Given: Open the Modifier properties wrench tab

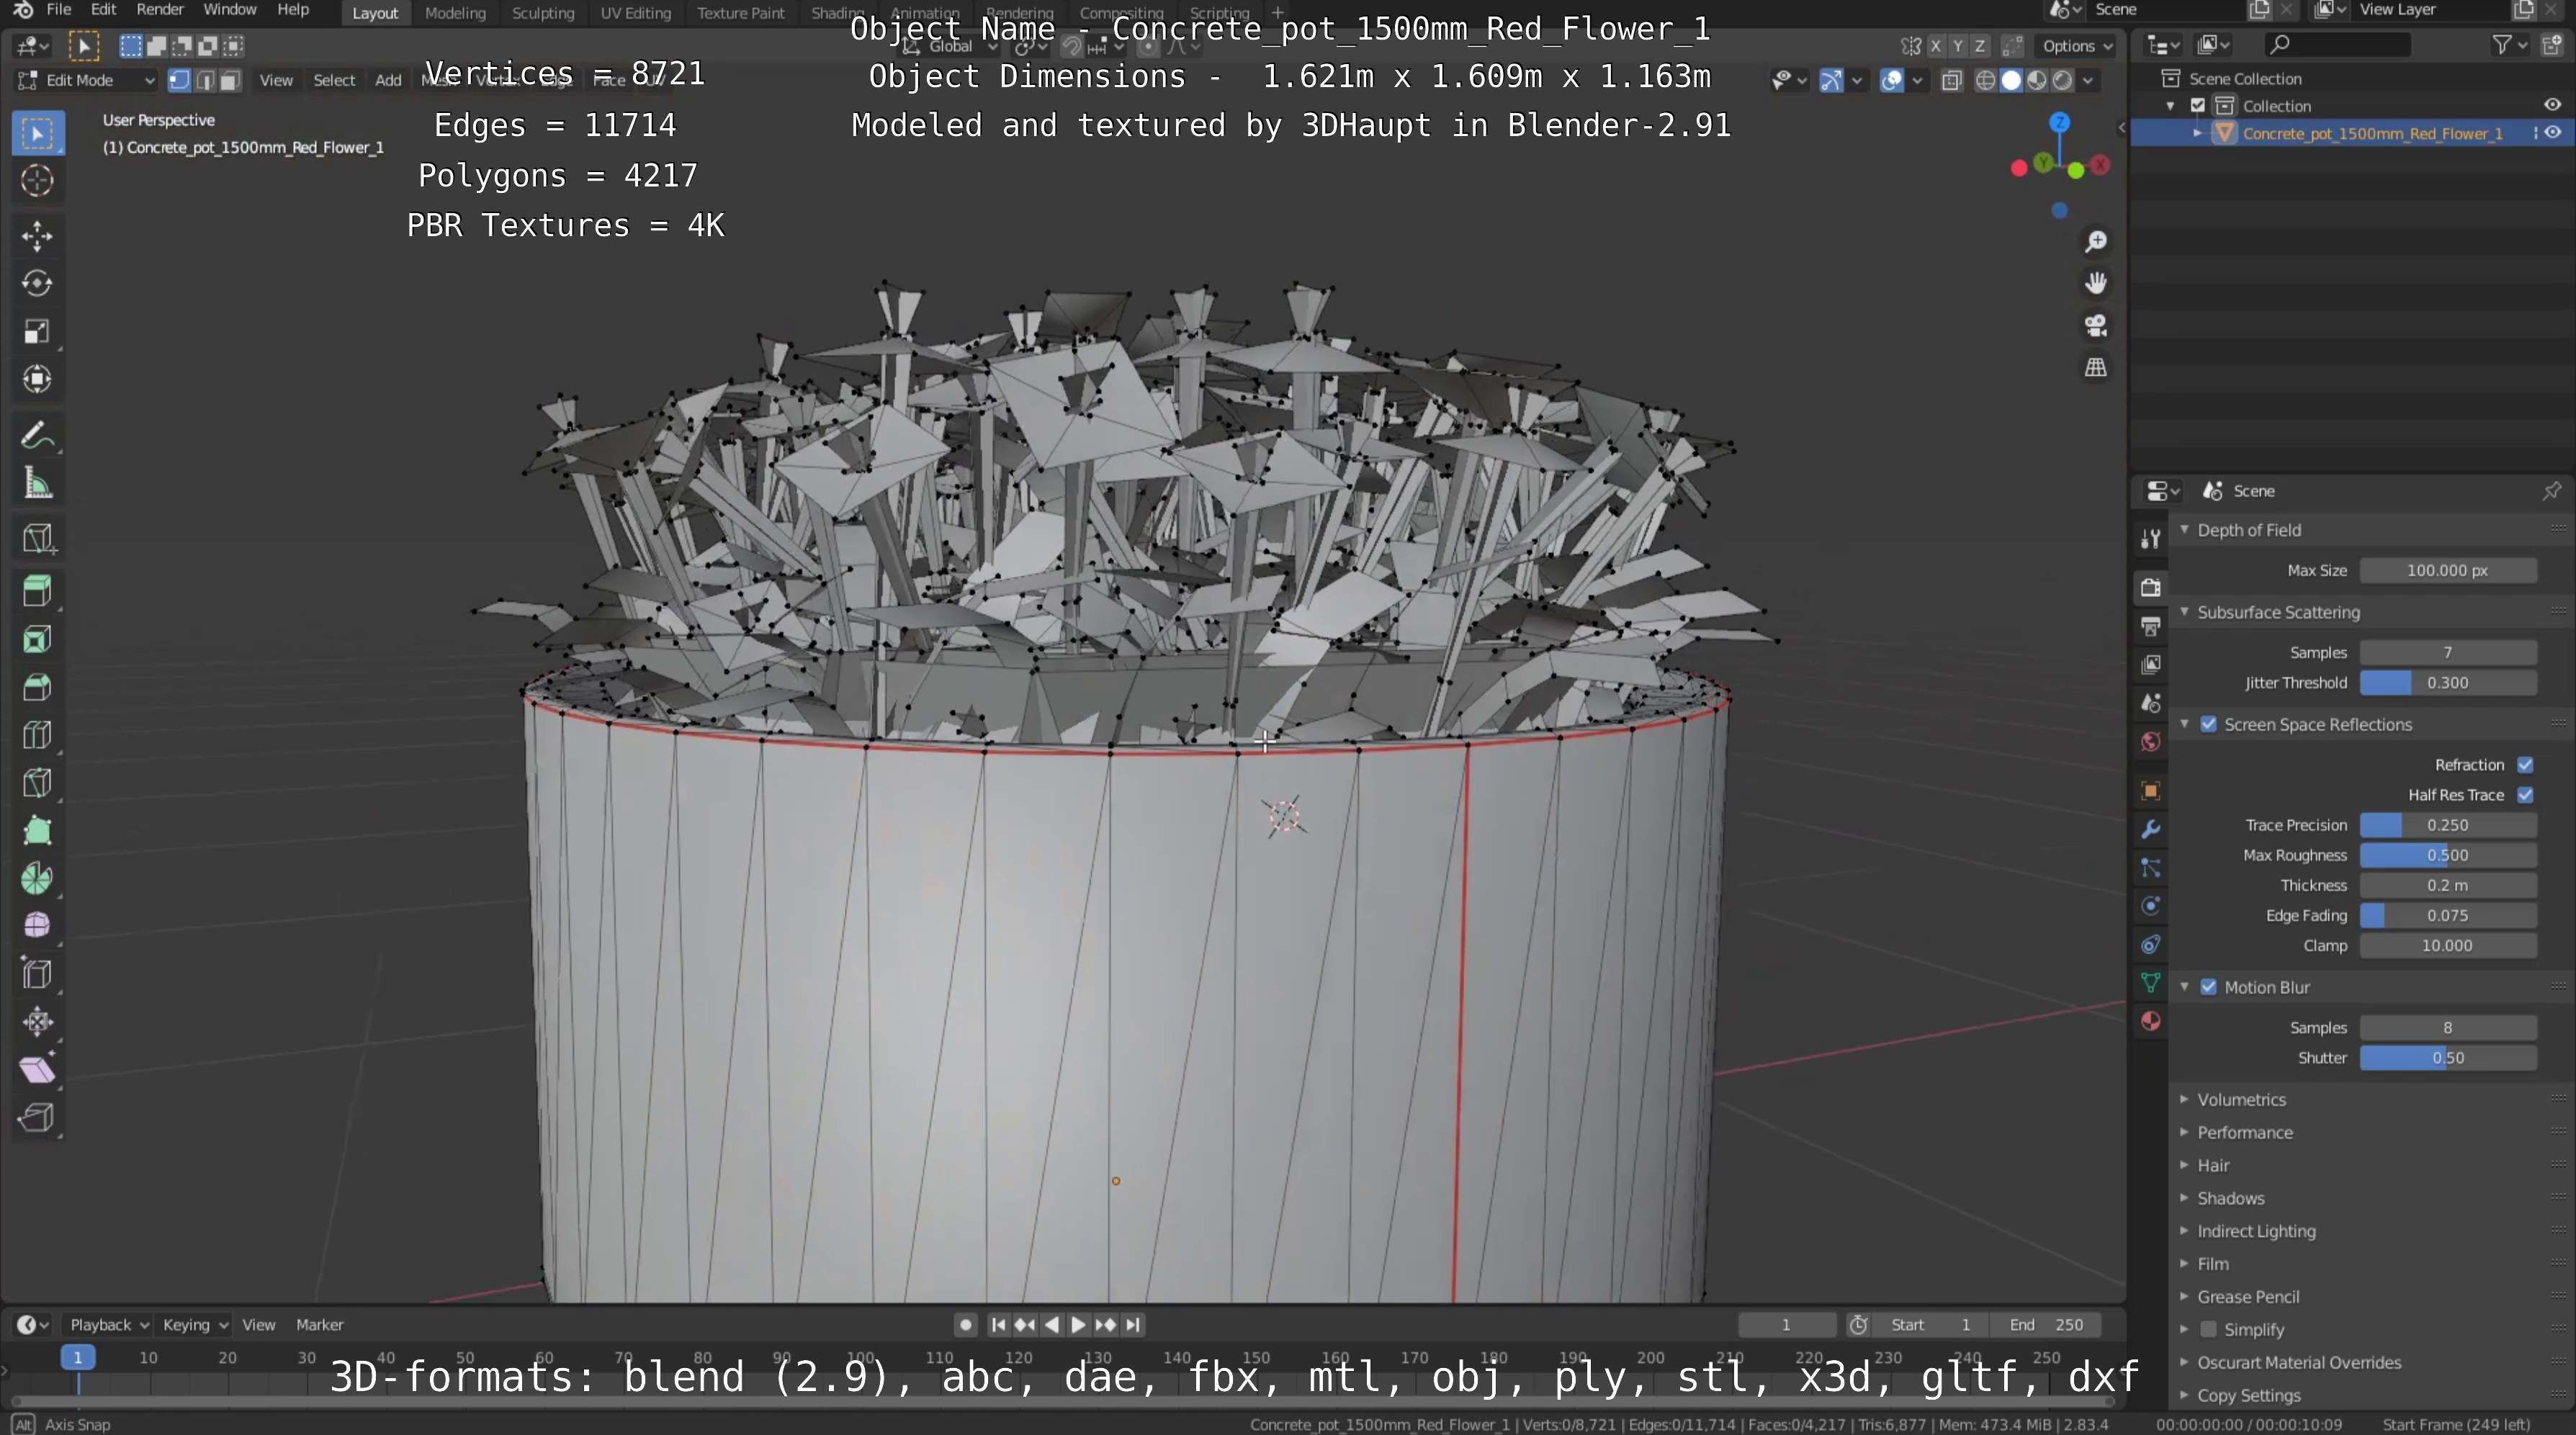Looking at the screenshot, I should (x=2151, y=830).
